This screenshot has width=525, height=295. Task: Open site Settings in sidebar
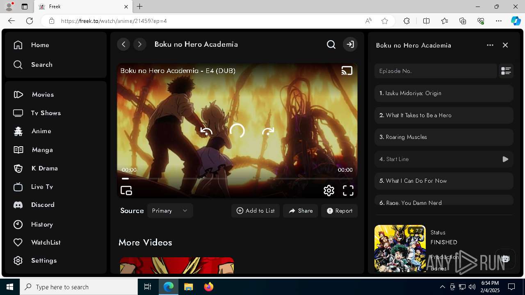tap(35, 261)
